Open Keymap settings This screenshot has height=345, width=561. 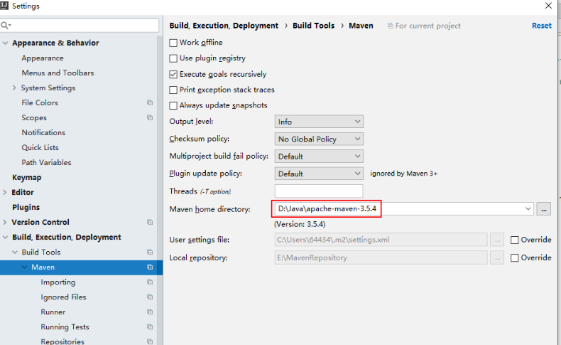coord(27,178)
